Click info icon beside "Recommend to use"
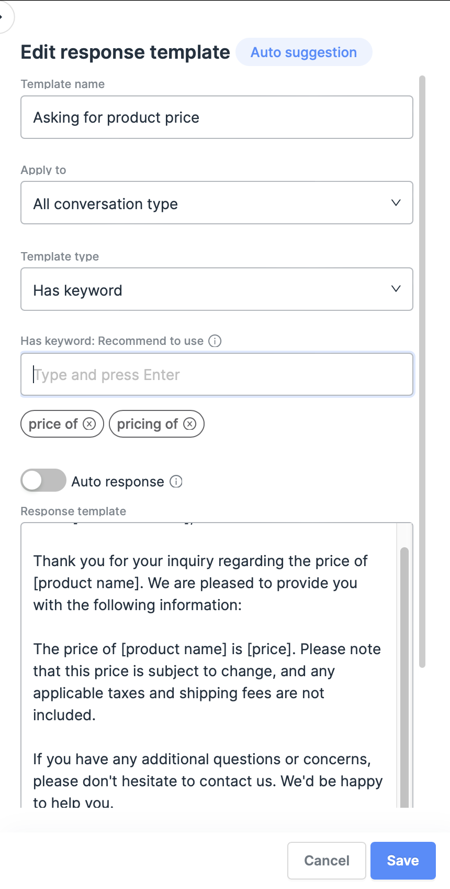 point(215,341)
